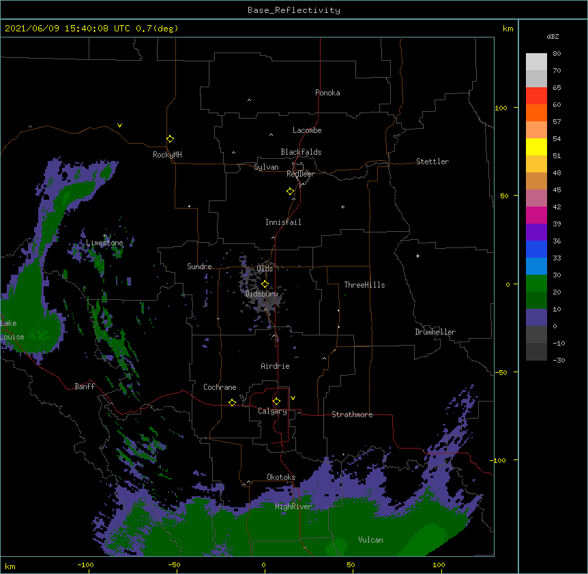Click the yellow diamond marker between Olds and Didsbury

click(265, 284)
